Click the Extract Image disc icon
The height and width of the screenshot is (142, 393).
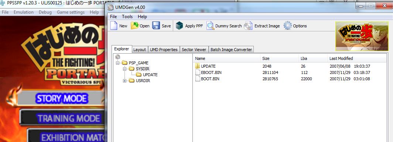[x=248, y=26]
